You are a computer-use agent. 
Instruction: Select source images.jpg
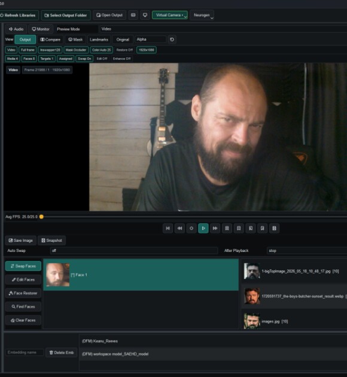[x=294, y=321]
